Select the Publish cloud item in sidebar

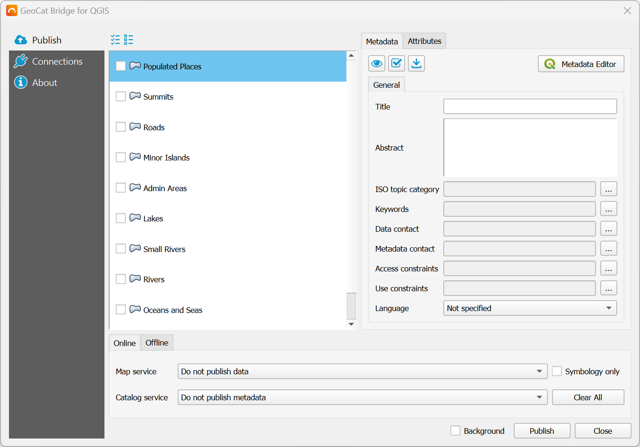(46, 40)
